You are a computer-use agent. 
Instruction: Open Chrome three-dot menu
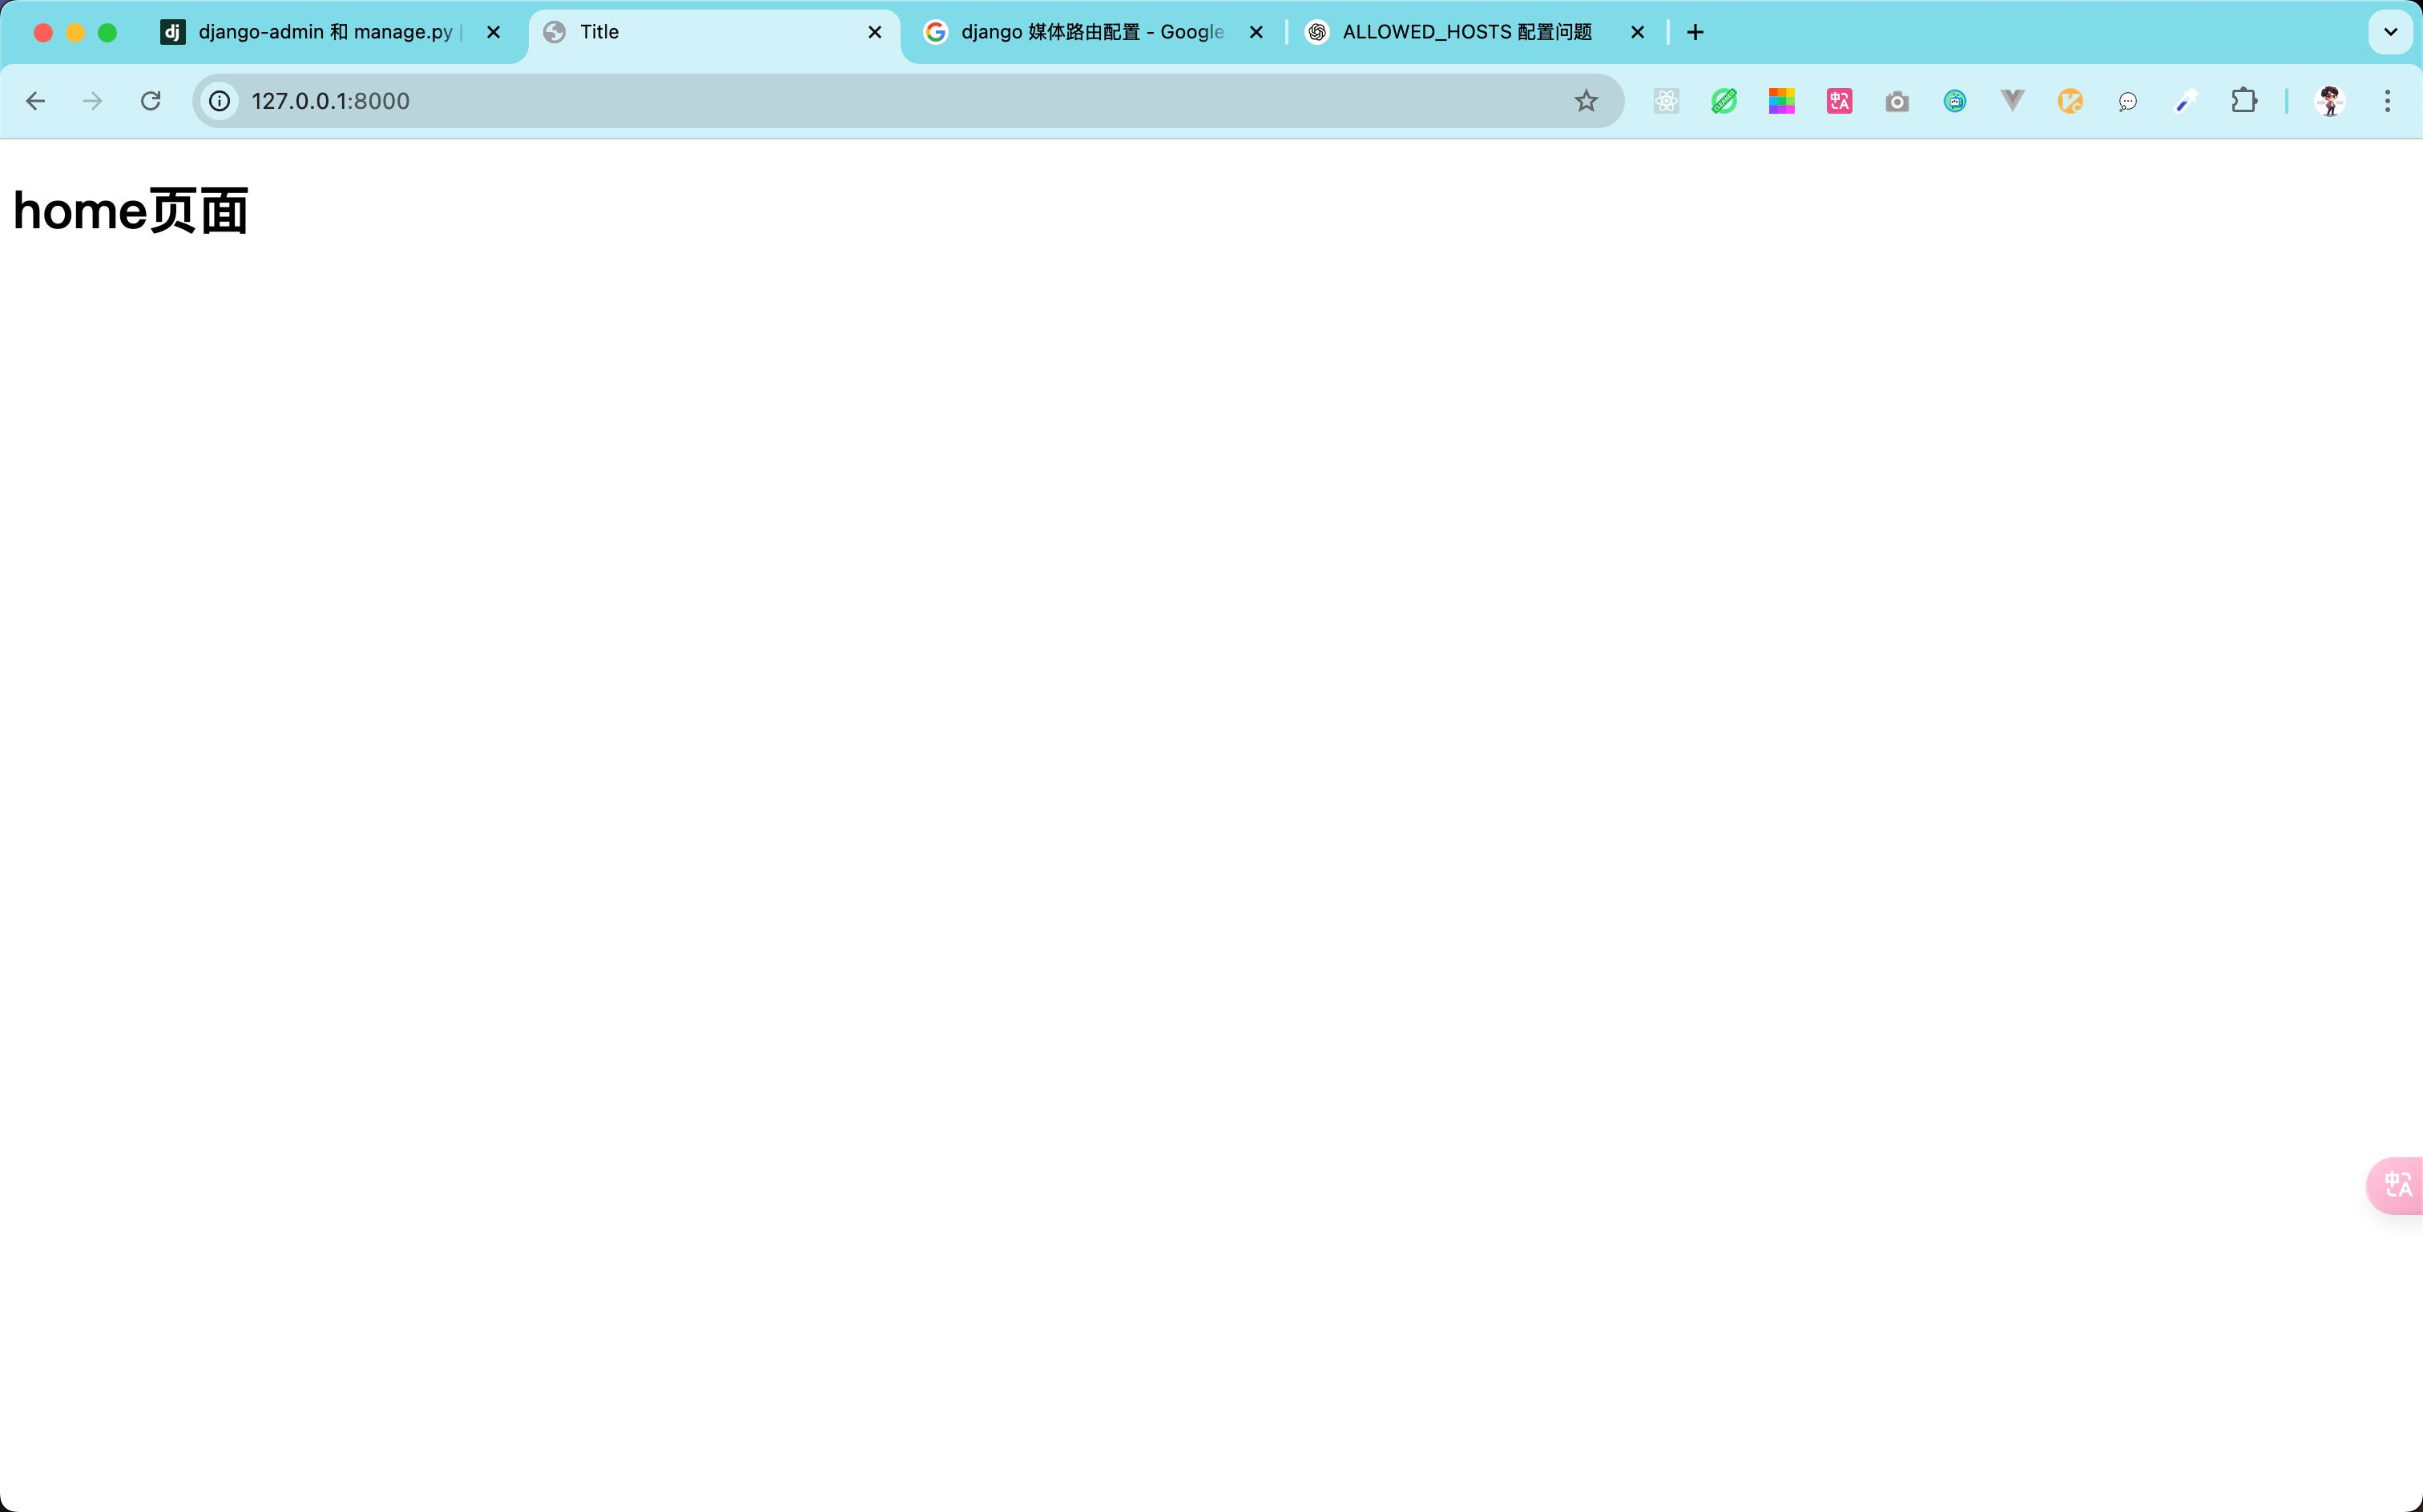coord(2388,101)
